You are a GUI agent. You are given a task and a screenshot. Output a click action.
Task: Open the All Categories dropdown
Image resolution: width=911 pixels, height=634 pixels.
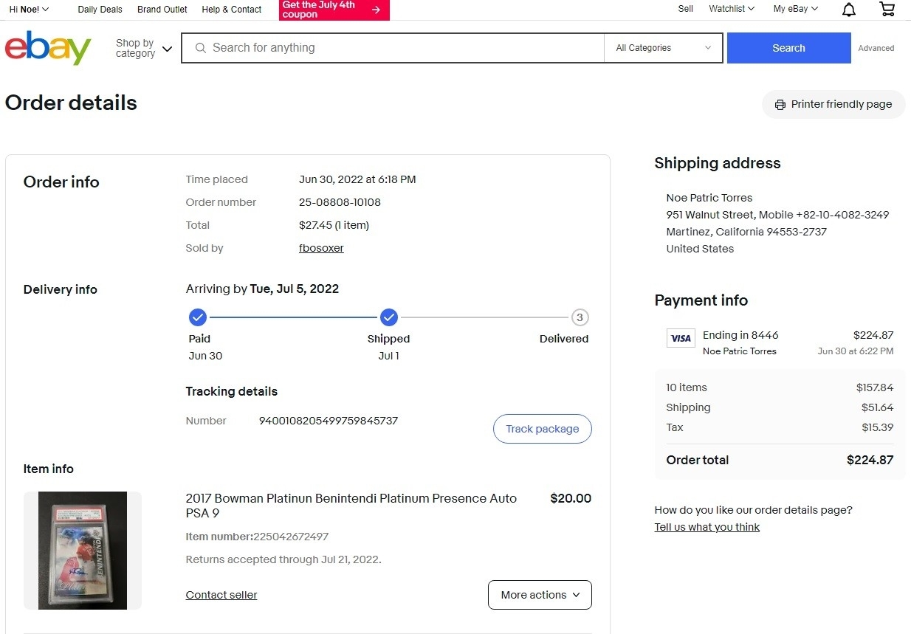coord(664,48)
